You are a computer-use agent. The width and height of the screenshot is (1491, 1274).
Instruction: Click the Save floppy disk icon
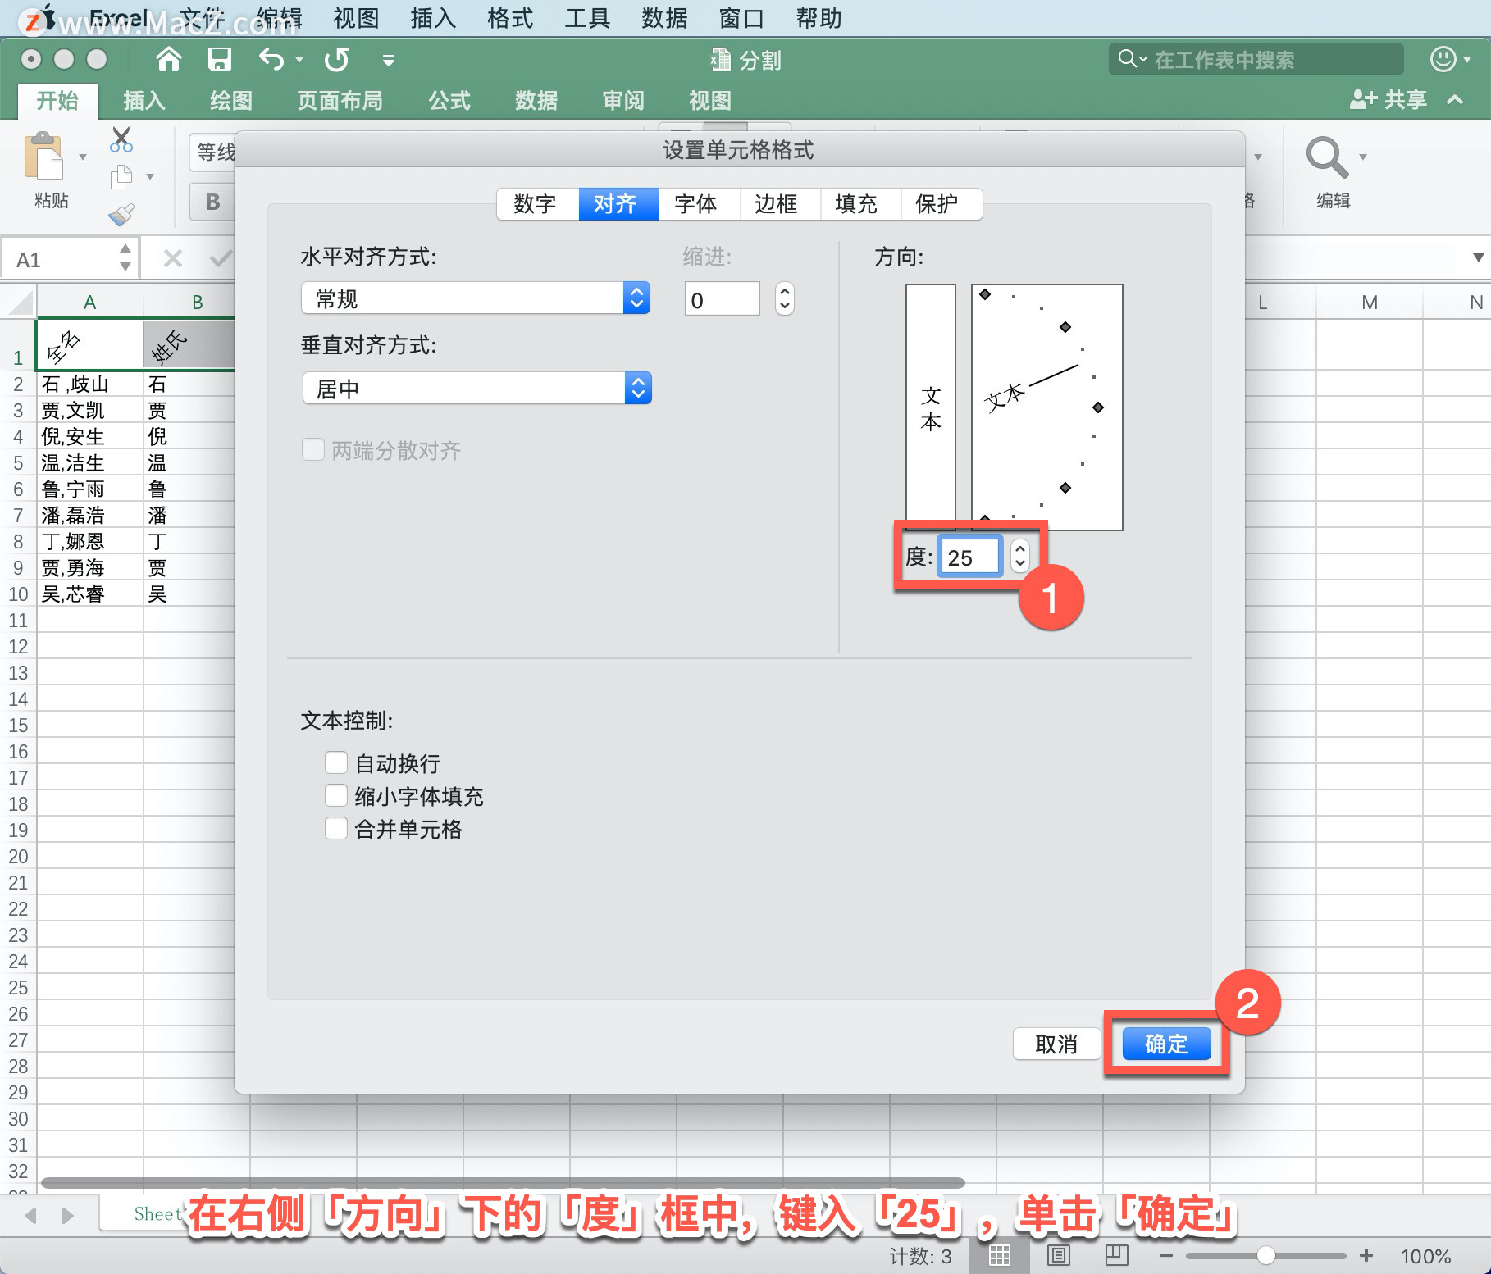(219, 59)
